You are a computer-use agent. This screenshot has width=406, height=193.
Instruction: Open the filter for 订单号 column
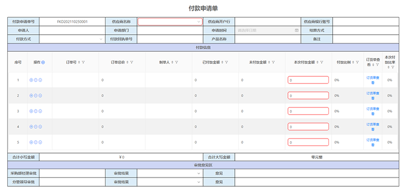84,62
